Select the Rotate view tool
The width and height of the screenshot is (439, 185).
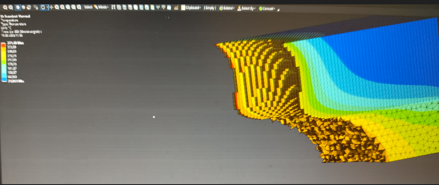click(44, 7)
